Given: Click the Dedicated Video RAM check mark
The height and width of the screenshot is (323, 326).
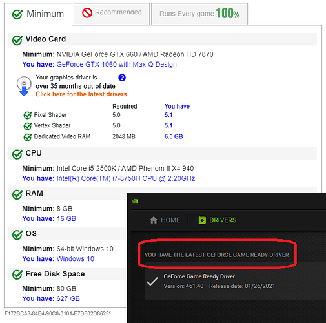Looking at the screenshot, I should (x=28, y=137).
